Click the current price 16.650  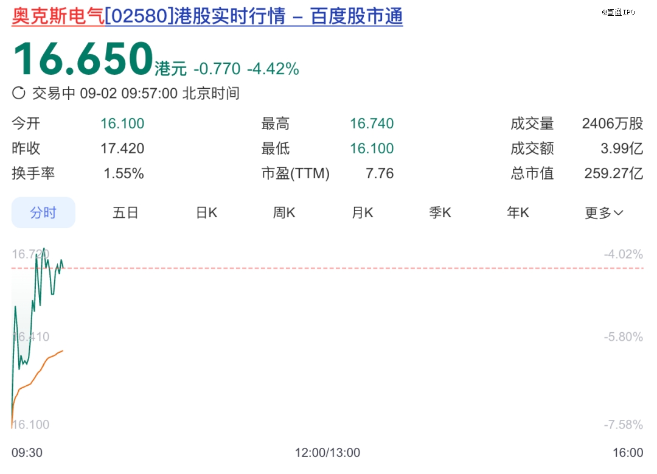coord(83,58)
